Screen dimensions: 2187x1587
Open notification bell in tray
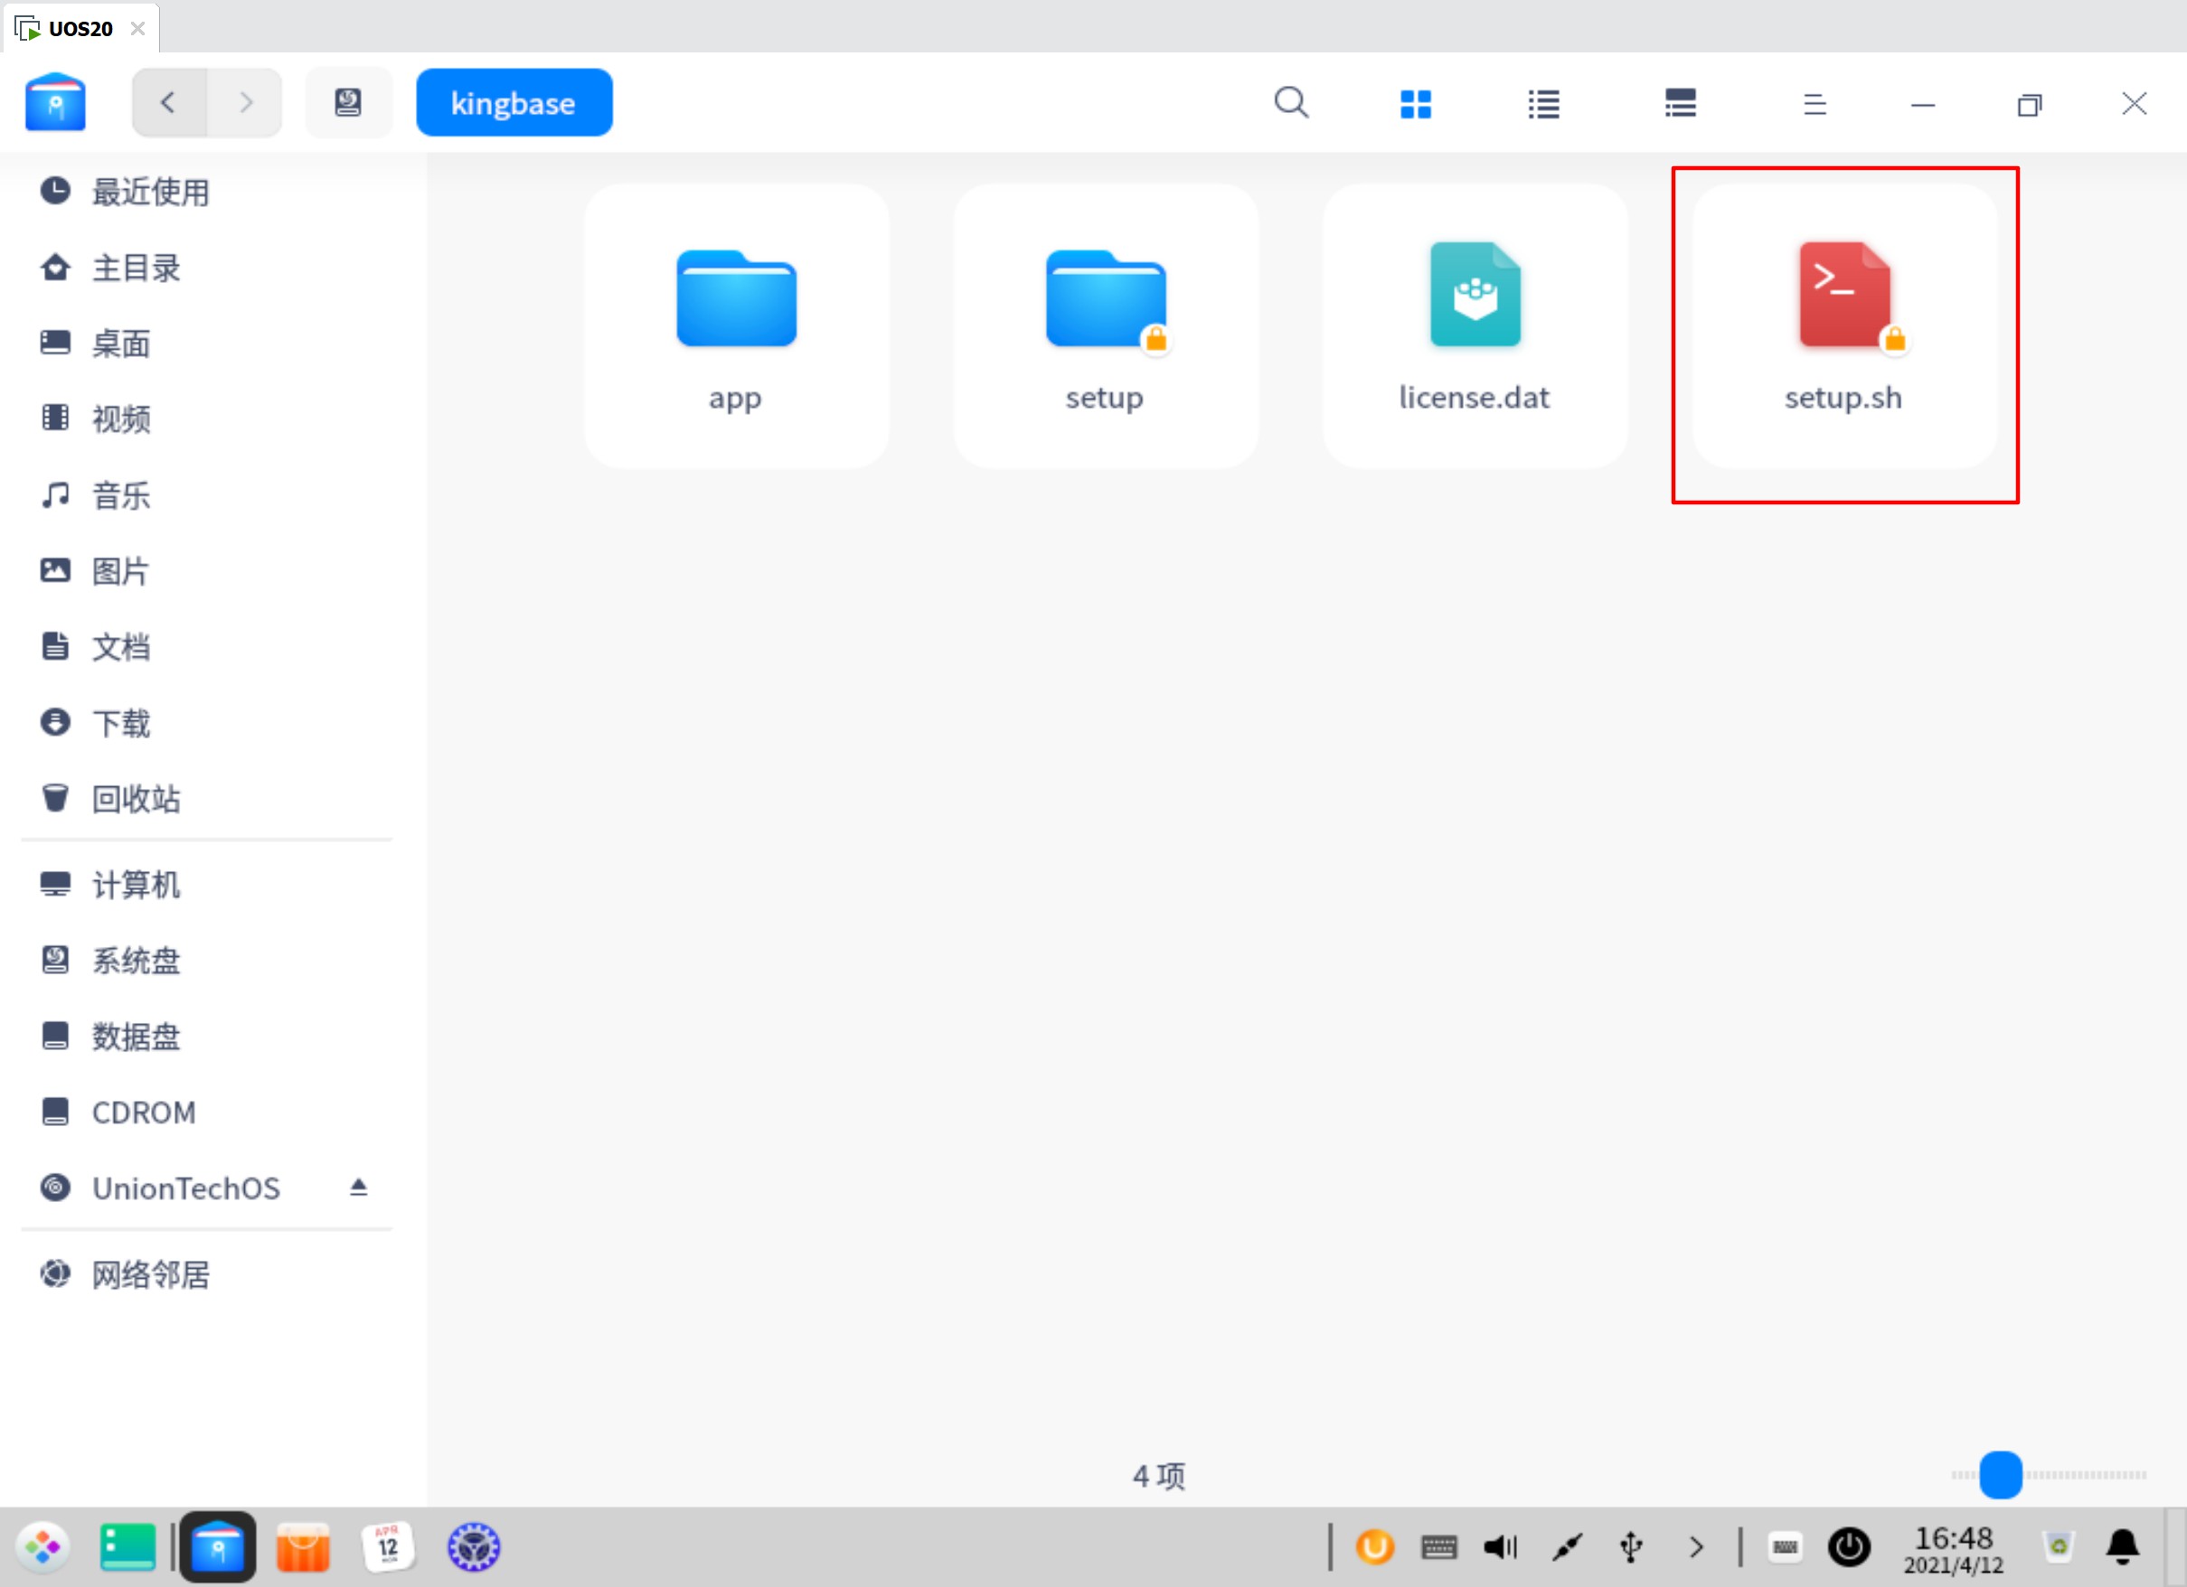(2123, 1547)
